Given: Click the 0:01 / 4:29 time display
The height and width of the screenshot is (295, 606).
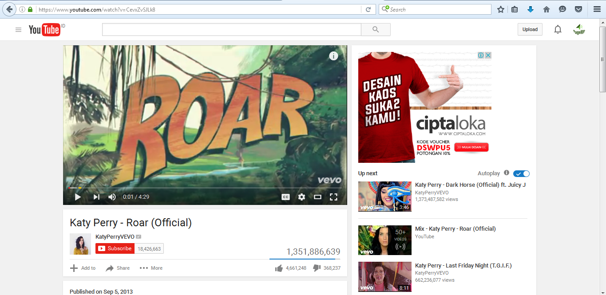Looking at the screenshot, I should point(136,197).
